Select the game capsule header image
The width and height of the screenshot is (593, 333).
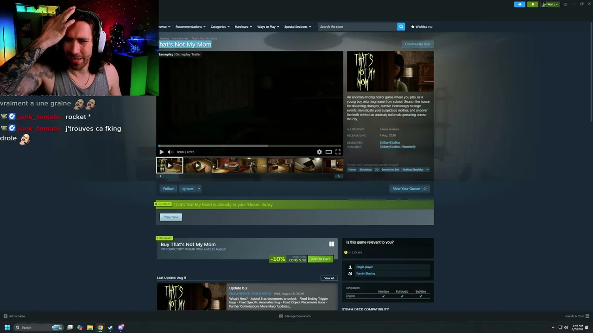[x=390, y=72]
